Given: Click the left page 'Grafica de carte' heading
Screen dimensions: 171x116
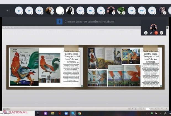Looking at the screenshot, I should 72,56.
